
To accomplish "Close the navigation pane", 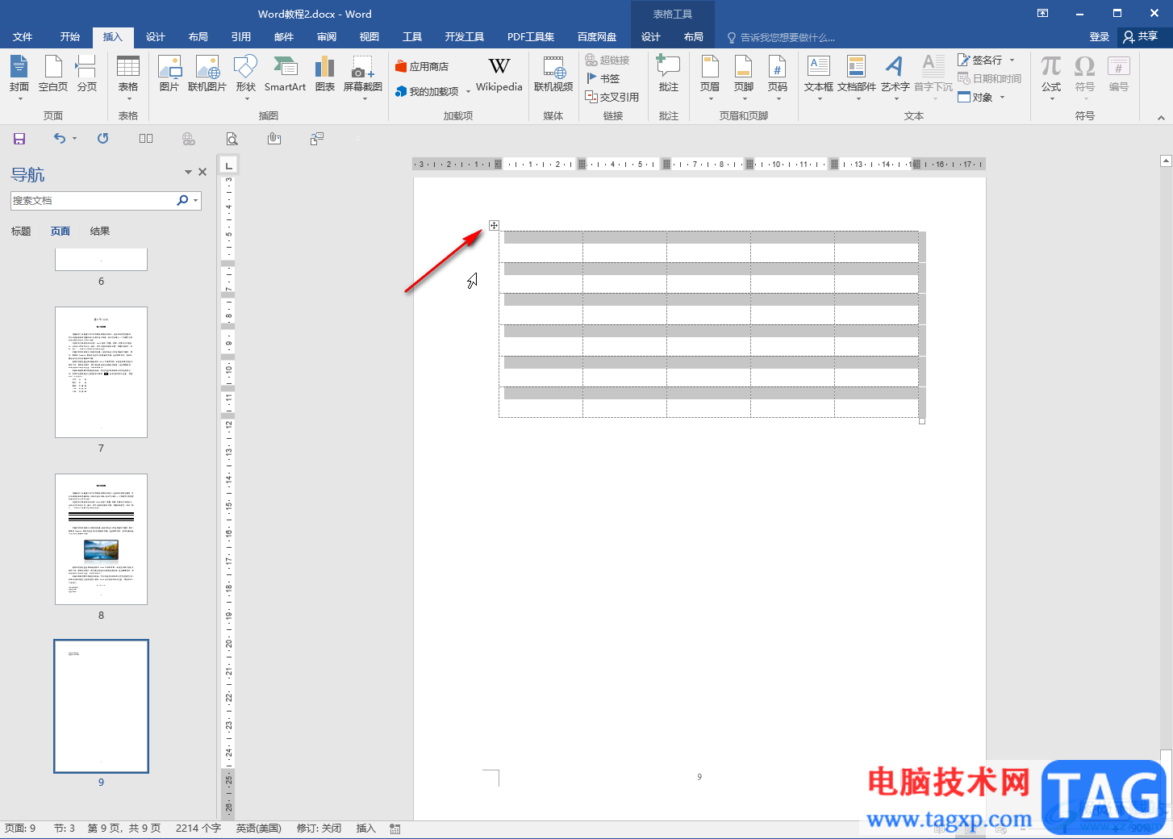I will click(x=202, y=172).
